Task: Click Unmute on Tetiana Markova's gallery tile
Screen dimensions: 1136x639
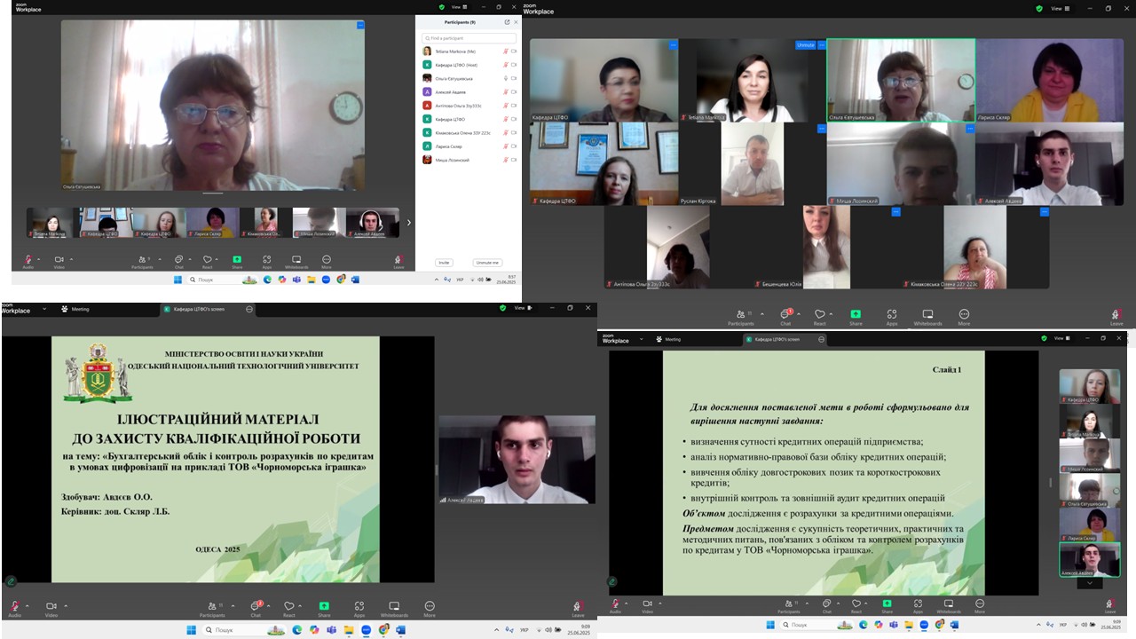Action: (805, 44)
